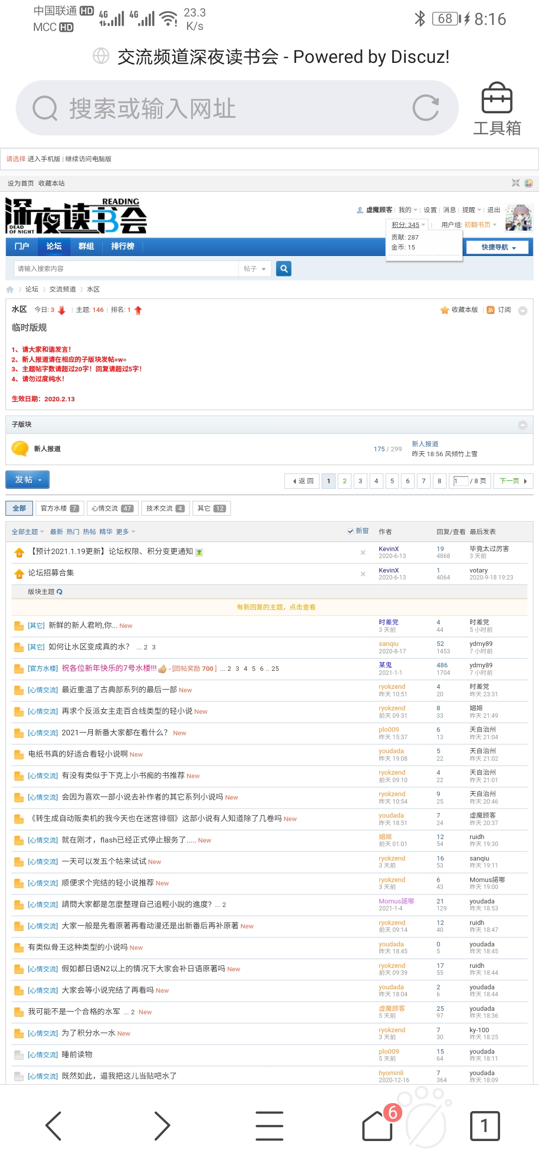Expand the 全部主题 filter dropdown
Screen dimensions: 539x1168
point(28,532)
